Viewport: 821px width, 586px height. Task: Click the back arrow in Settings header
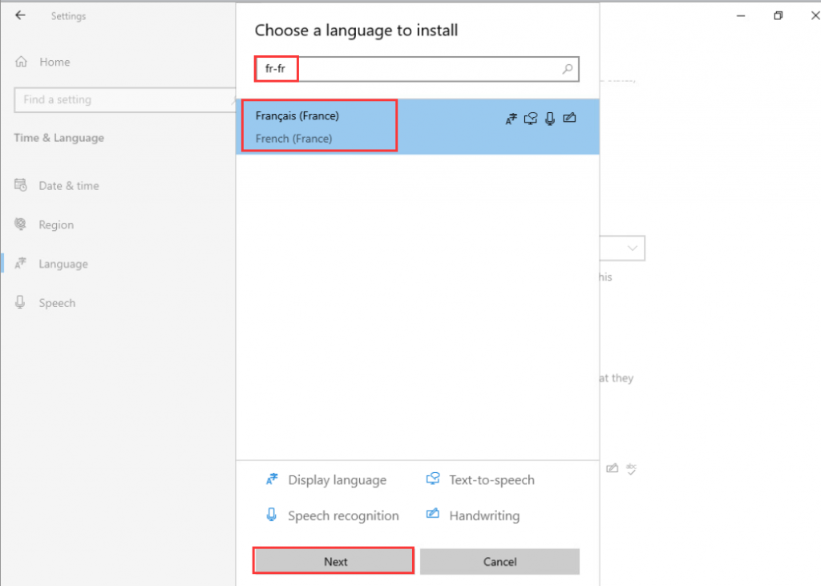pos(20,16)
